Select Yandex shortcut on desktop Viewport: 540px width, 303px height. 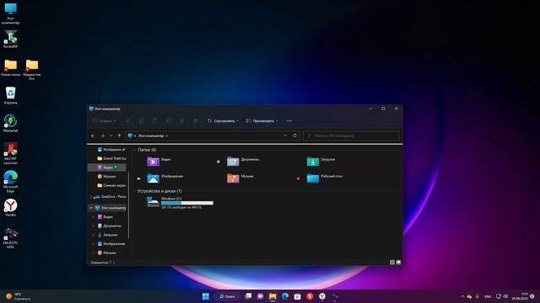click(x=10, y=208)
